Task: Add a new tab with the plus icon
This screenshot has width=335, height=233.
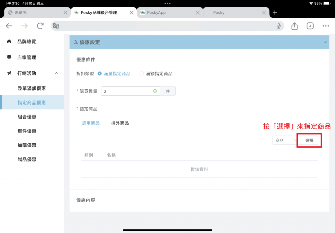Action: coord(275,13)
